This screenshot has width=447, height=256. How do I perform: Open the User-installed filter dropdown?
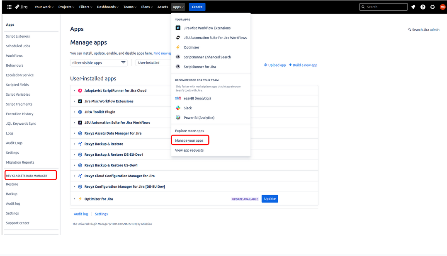153,63
